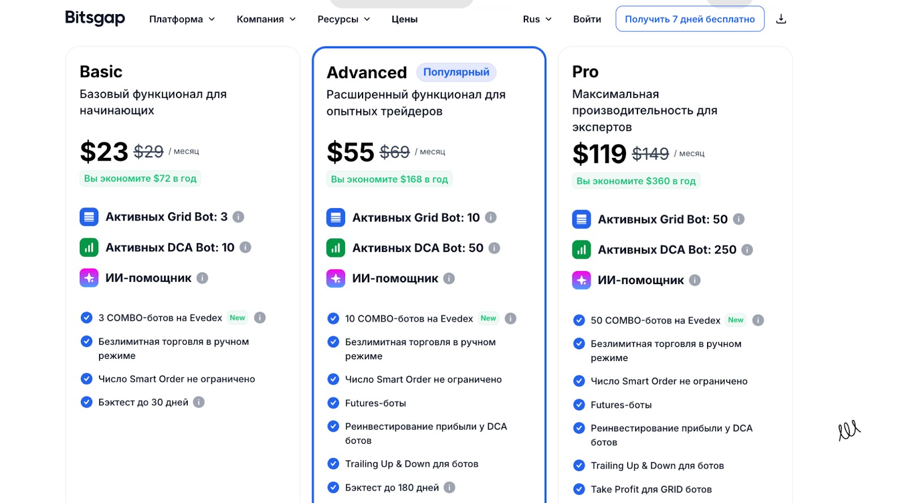Open info for Basic Активных DCA Bot: 10
This screenshot has width=905, height=503.
pos(245,247)
